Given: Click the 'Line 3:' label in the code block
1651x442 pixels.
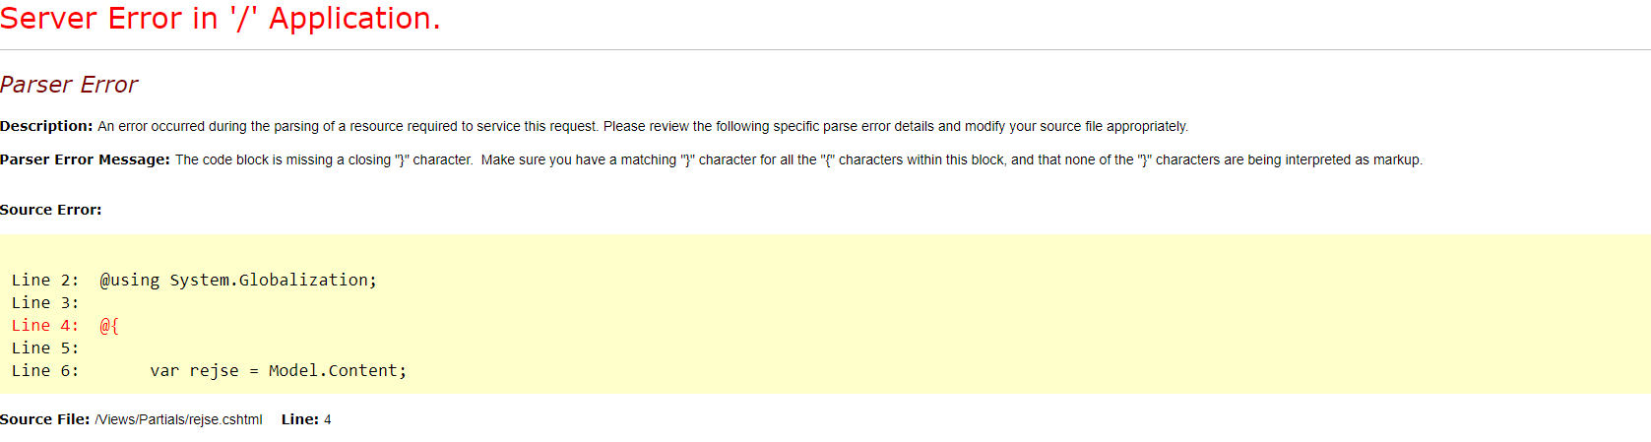Looking at the screenshot, I should pyautogui.click(x=45, y=302).
